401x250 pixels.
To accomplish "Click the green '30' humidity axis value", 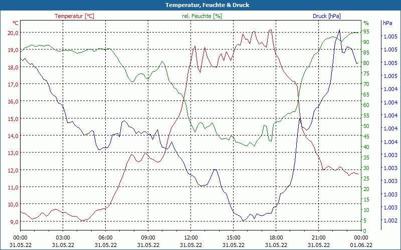I will pyautogui.click(x=366, y=168).
